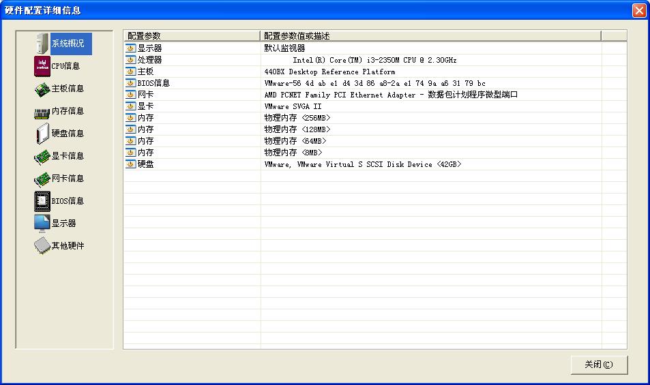The image size is (650, 385).
Task: Select the Intel Core i3-2350M CPU value
Action: coord(374,60)
